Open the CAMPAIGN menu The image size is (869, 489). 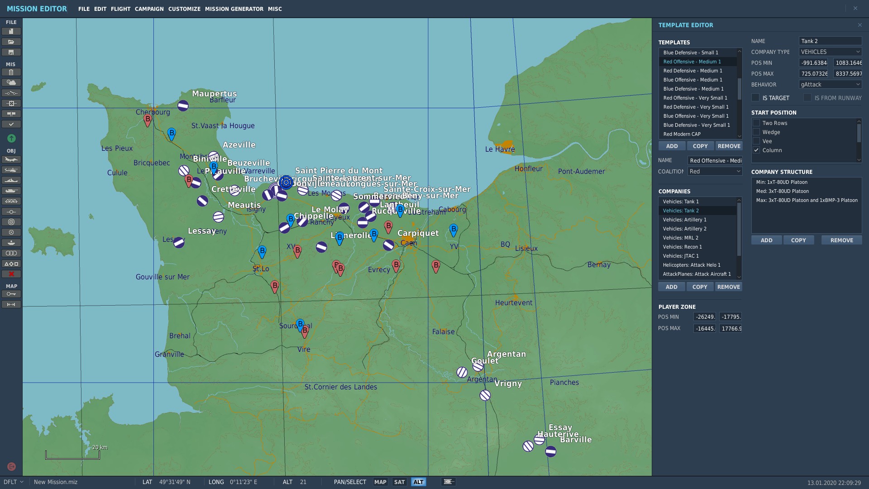149,9
